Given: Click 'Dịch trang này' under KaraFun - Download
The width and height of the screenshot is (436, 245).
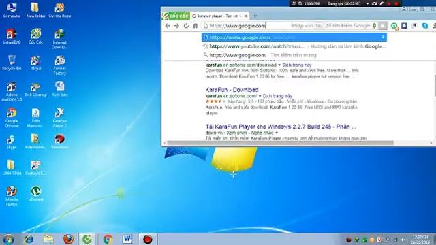Looking at the screenshot, I should point(277,96).
